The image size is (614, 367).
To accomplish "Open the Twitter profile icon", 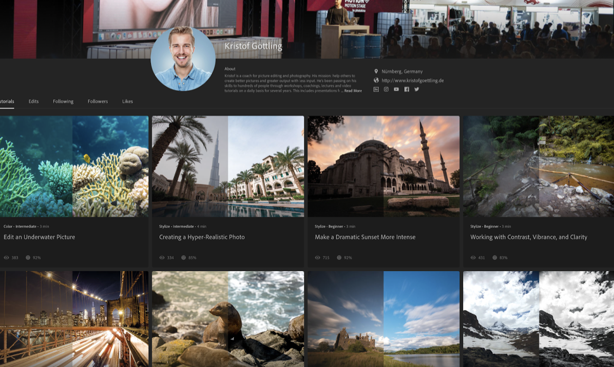I will coord(417,89).
